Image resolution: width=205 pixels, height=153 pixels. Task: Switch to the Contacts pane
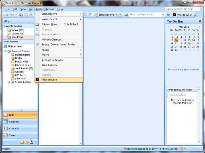(x=20, y=129)
